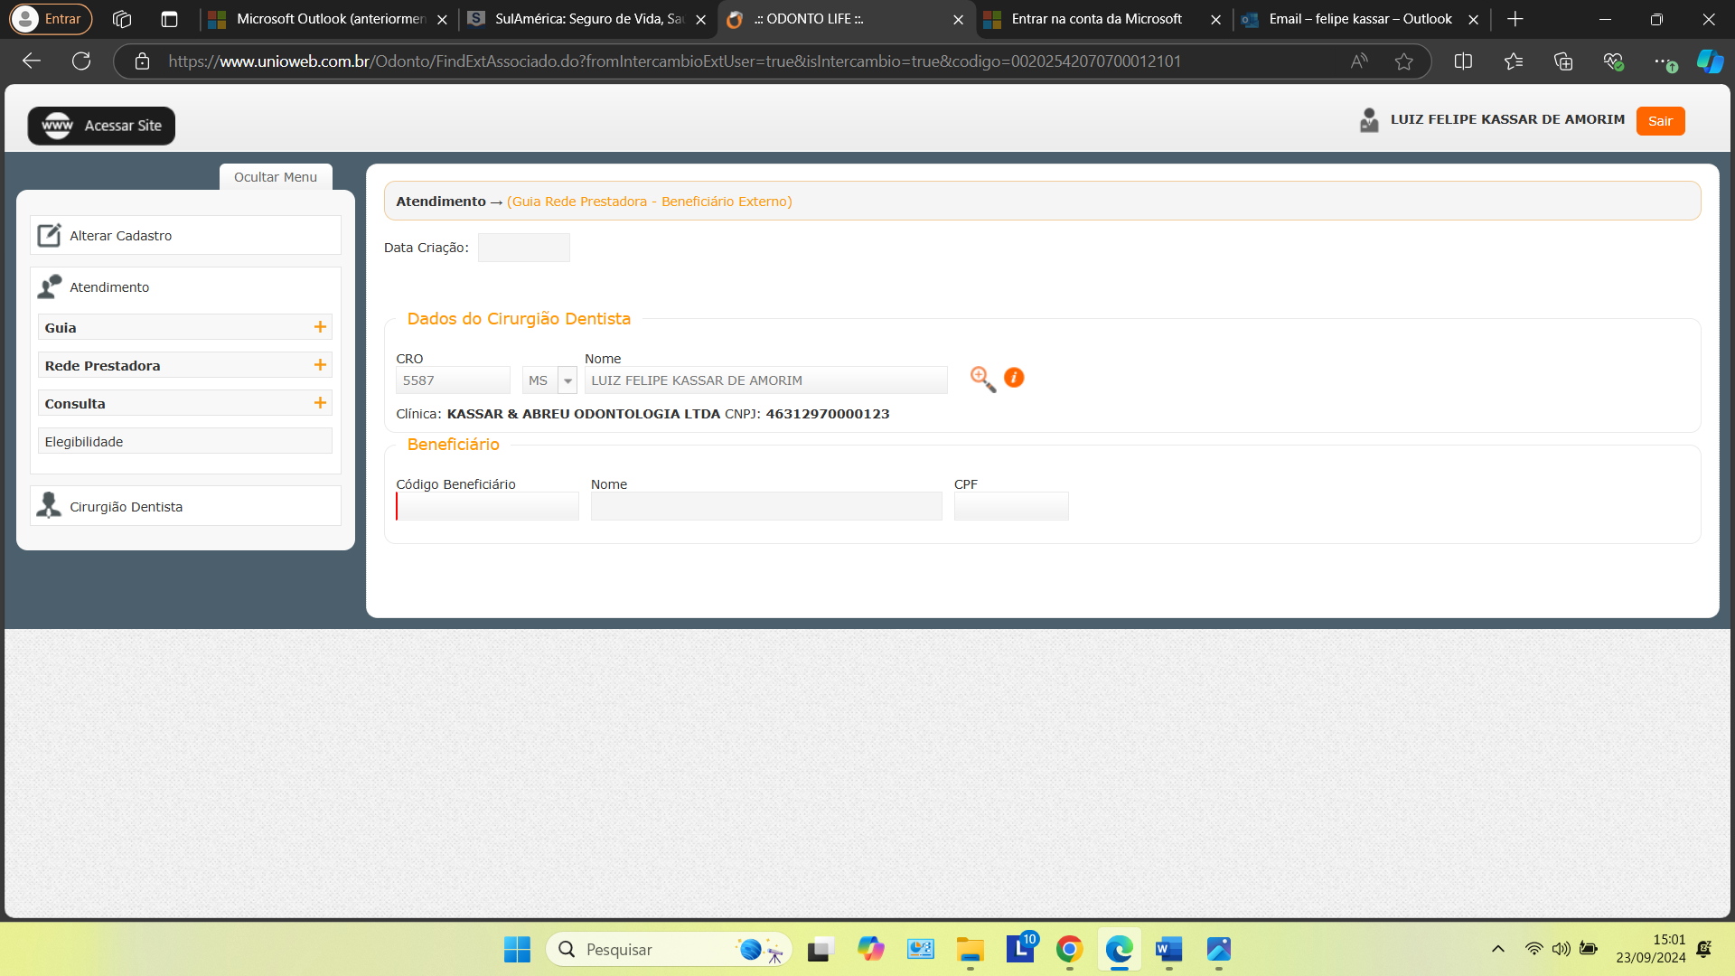This screenshot has width=1735, height=976.
Task: Refresh the page with reload icon
Action: pos(81,61)
